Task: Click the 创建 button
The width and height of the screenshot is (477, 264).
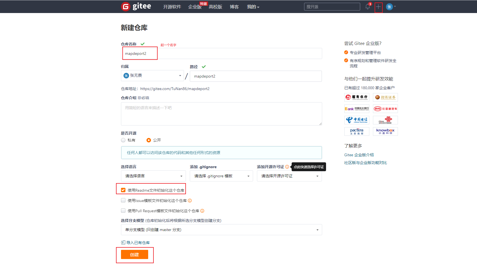Action: tap(135, 254)
